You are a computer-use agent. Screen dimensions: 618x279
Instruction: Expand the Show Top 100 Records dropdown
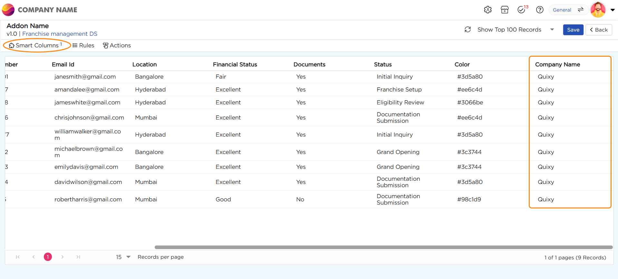(x=552, y=30)
